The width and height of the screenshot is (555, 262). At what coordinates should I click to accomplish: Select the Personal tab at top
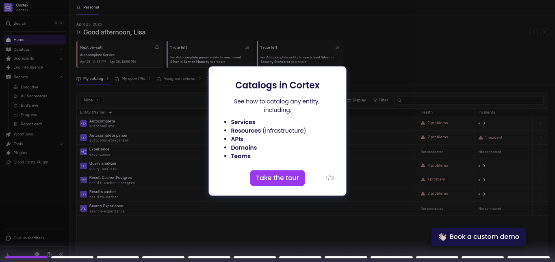click(x=88, y=7)
